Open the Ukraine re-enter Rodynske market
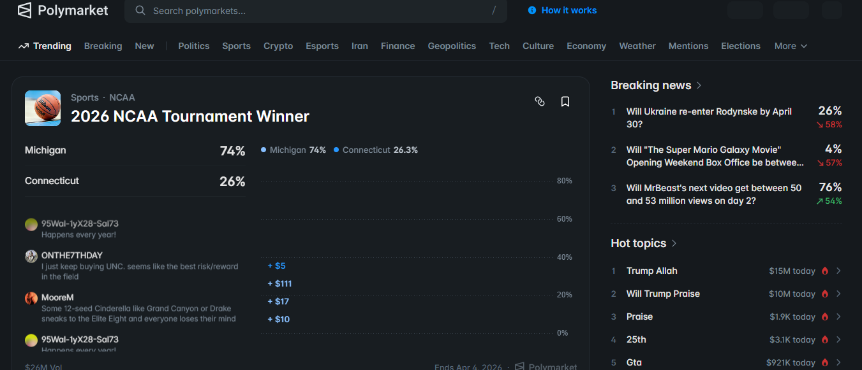The image size is (862, 370). pos(726,118)
